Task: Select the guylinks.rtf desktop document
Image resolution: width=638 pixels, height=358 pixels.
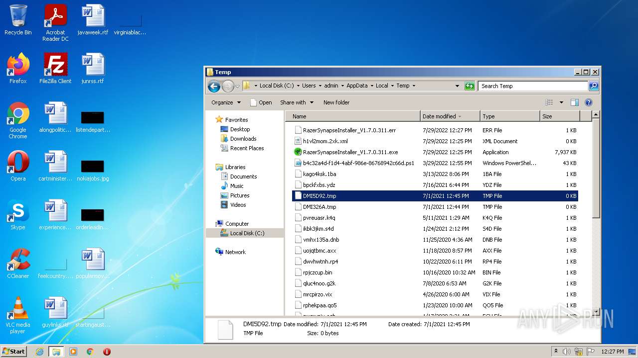Action: coord(55,313)
